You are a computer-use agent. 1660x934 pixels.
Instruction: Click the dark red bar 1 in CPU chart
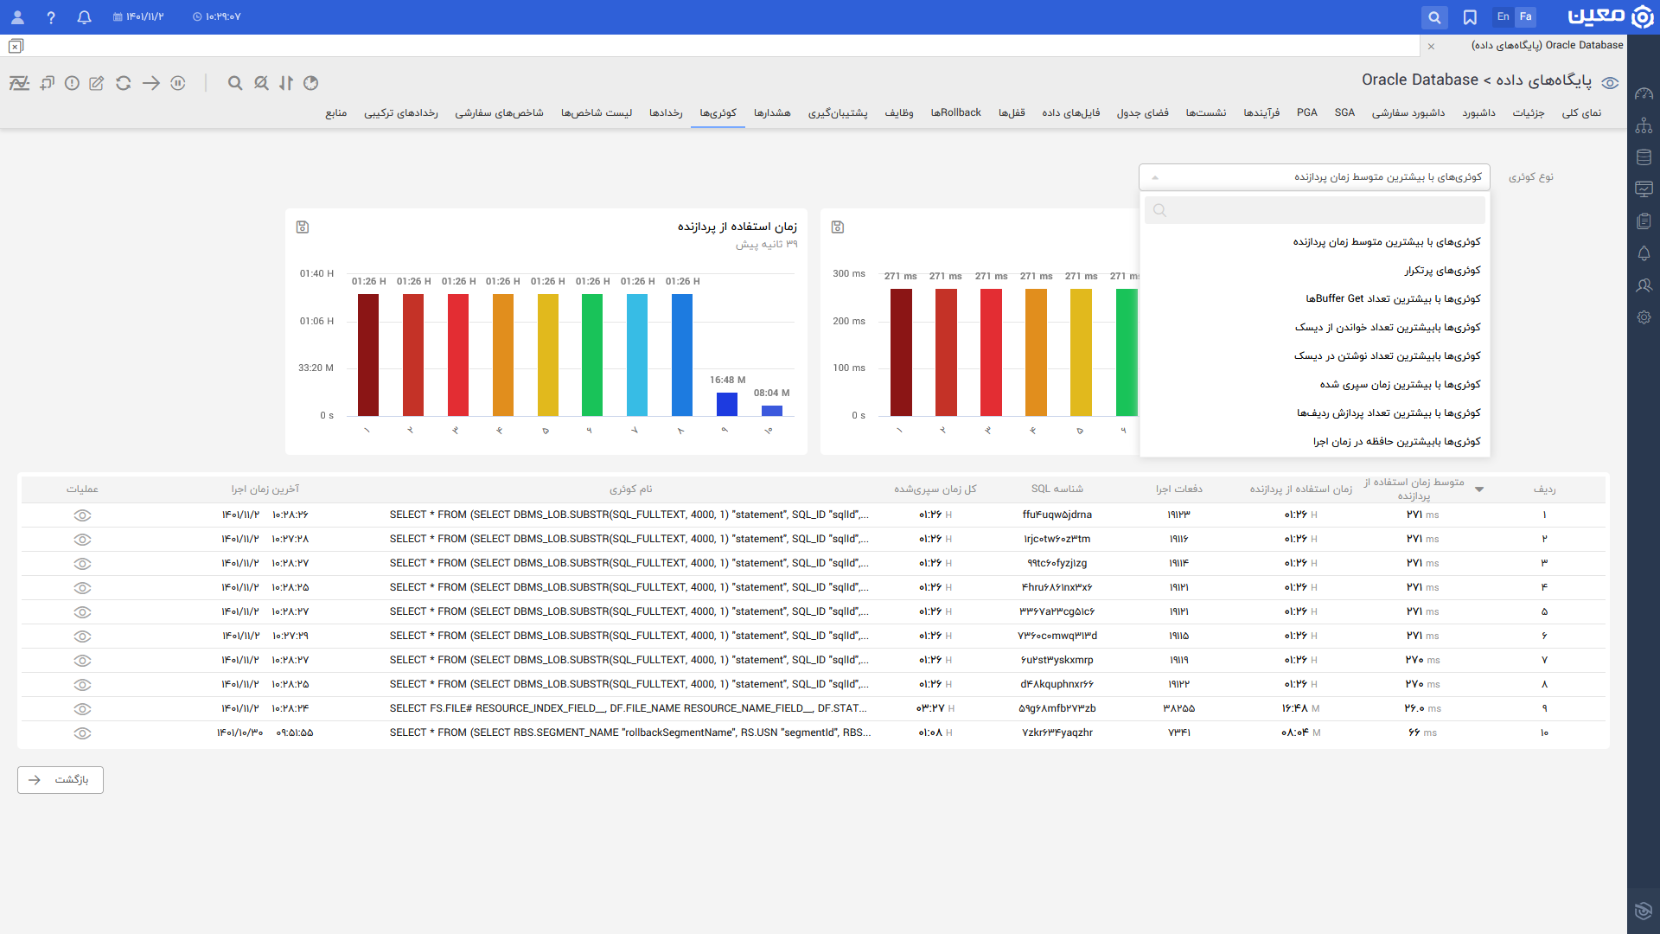[x=368, y=355]
